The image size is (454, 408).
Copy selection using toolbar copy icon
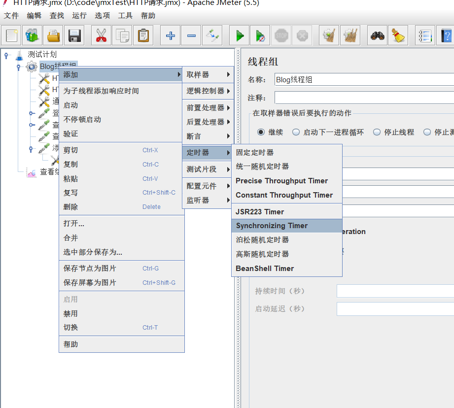coord(122,35)
